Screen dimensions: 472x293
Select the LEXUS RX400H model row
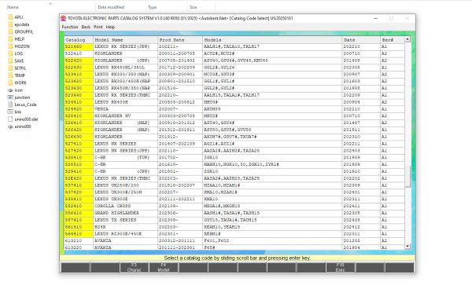click(x=234, y=102)
